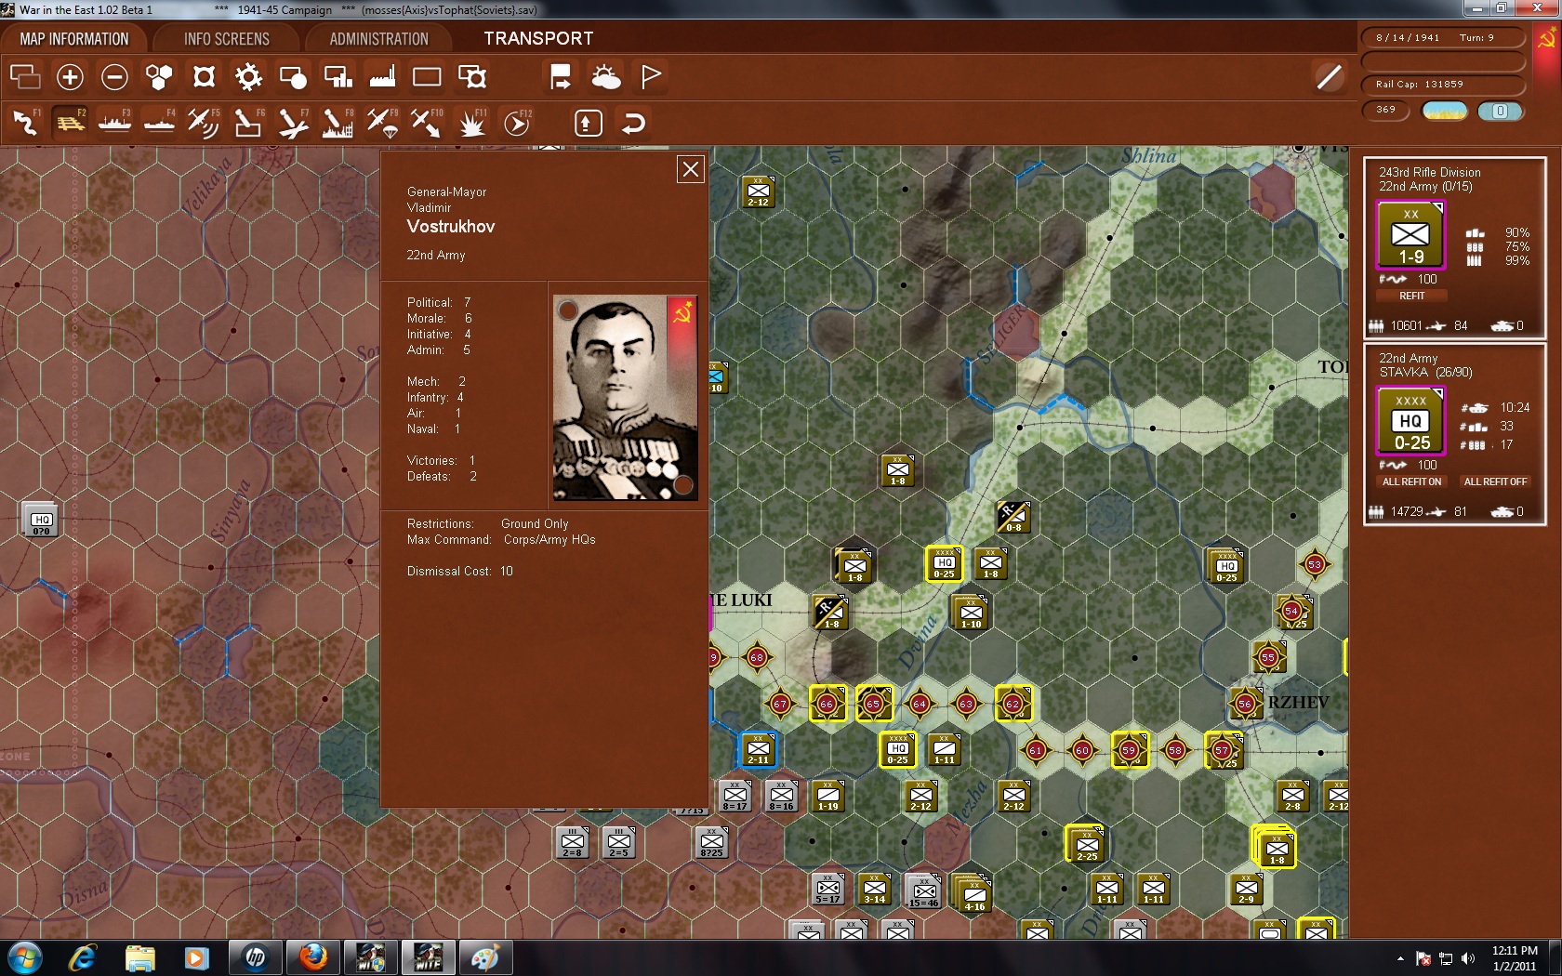1562x976 pixels.
Task: Select the 22nd Army HQ counter in sidebar
Action: tap(1410, 421)
